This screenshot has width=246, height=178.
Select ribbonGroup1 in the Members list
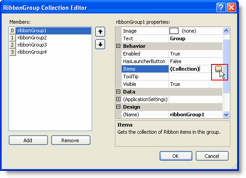coord(54,30)
